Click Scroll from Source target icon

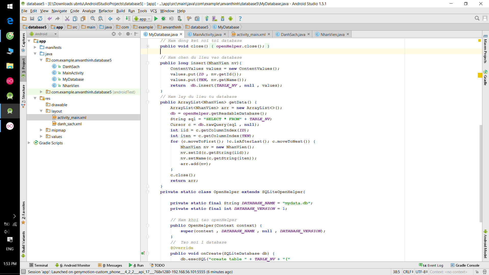coord(114,34)
